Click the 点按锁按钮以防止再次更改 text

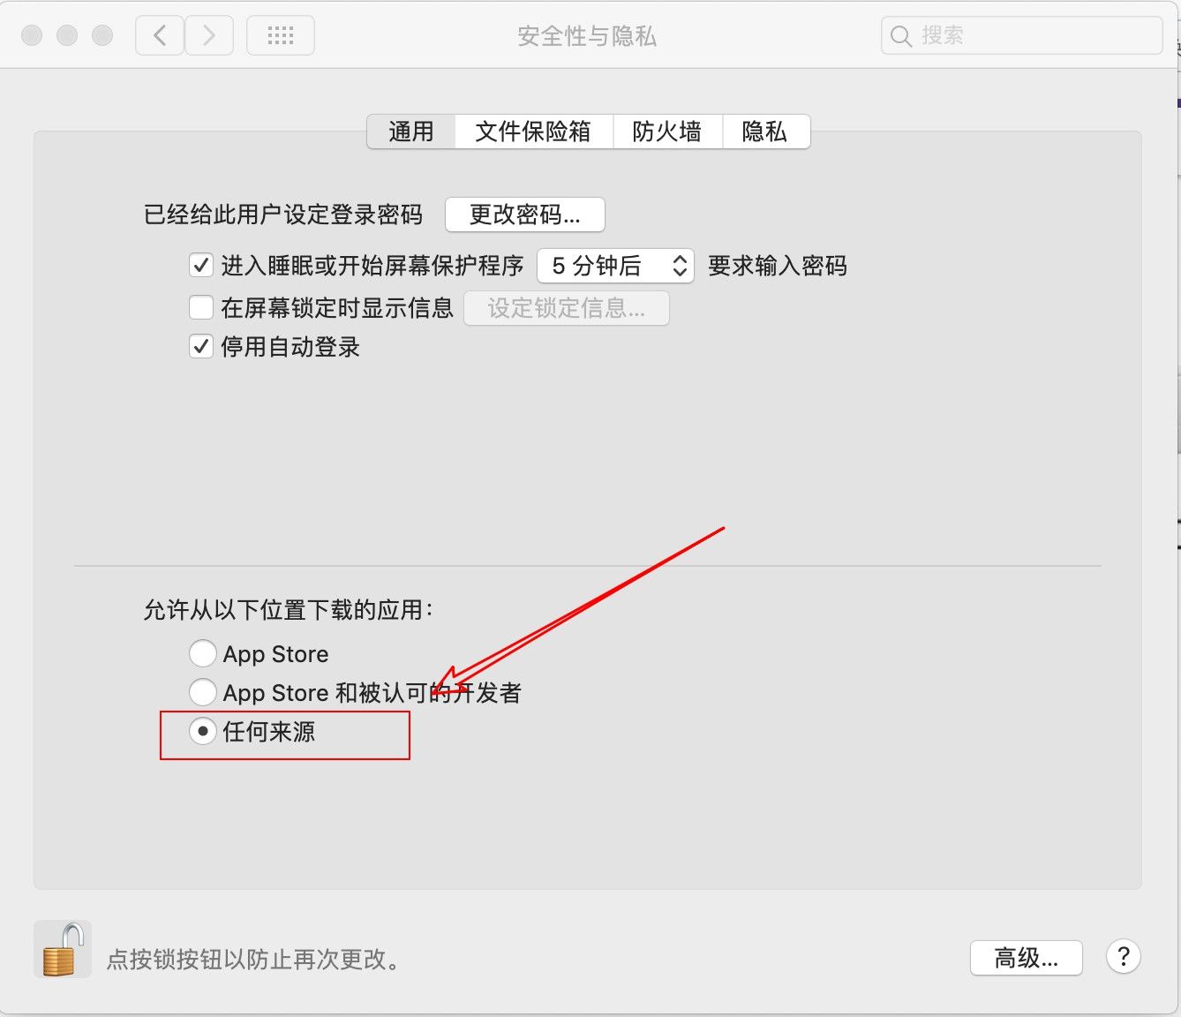pos(253,959)
